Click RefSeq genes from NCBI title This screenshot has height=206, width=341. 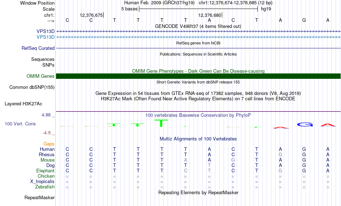point(198,43)
